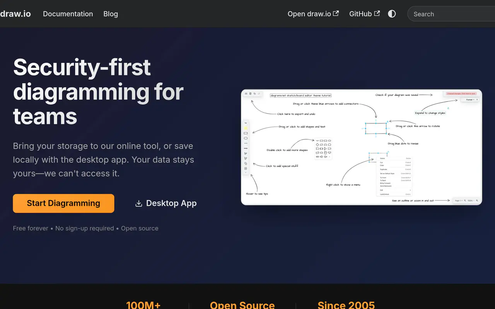Click the "Security-first diagramming for teams" heading
Screen dimensions: 495x309
[98, 92]
